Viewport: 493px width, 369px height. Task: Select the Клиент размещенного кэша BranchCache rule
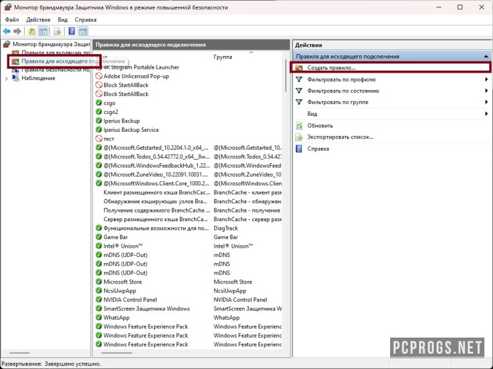click(157, 192)
